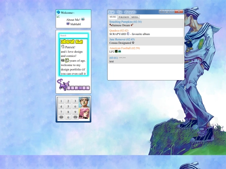
Task: Click the yellow about me heading graphic
Action: tap(72, 42)
